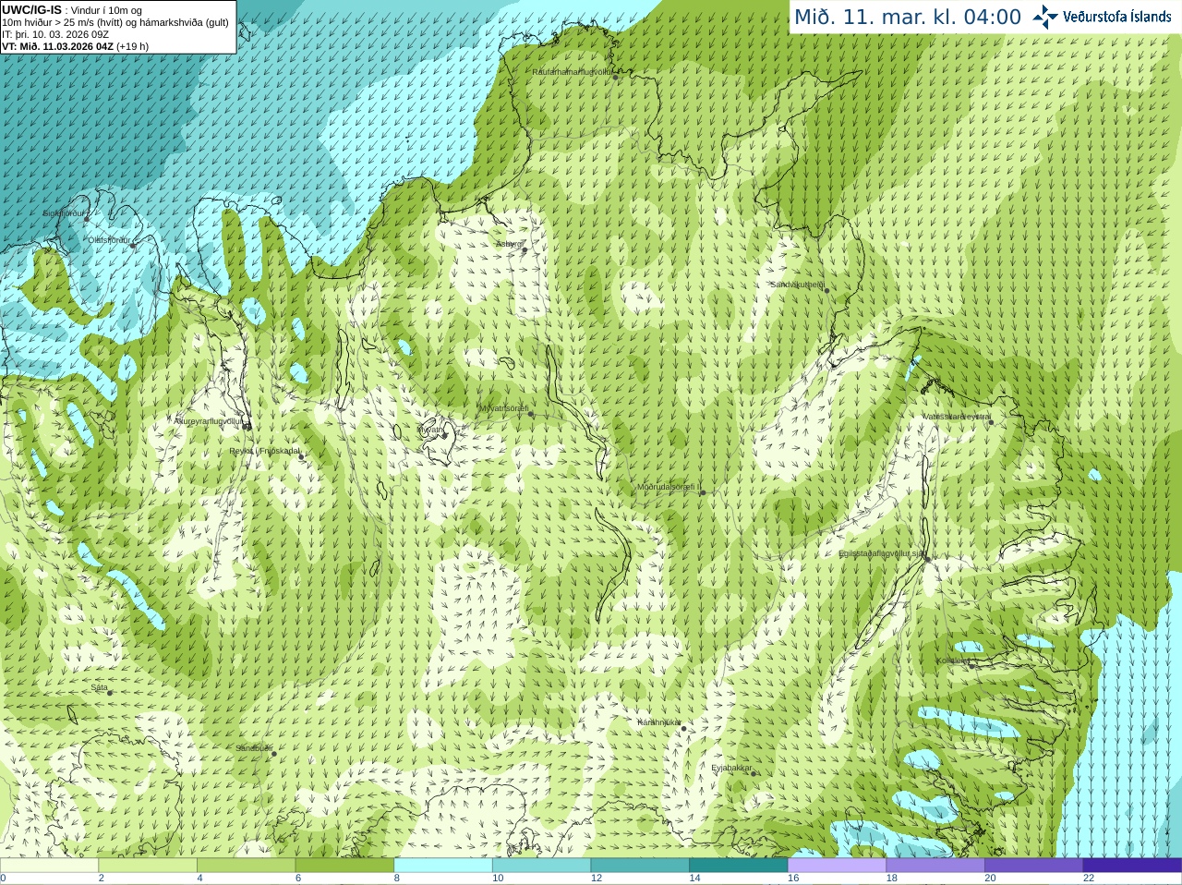This screenshot has height=885, width=1182.
Task: Select the Kárahnjúkar station marker
Action: (683, 728)
